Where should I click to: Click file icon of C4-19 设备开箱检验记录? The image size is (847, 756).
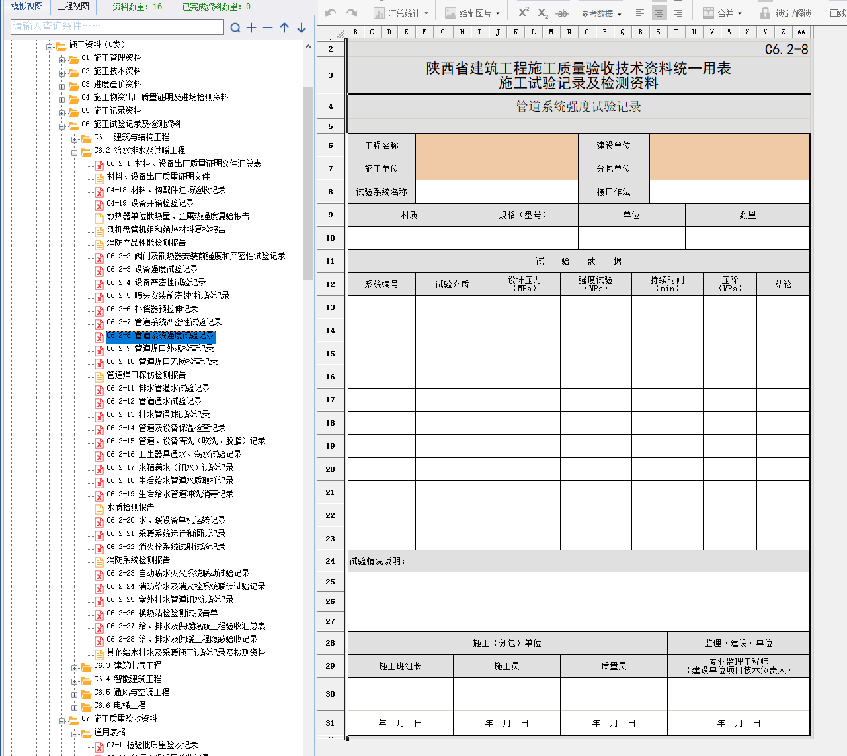coord(99,204)
